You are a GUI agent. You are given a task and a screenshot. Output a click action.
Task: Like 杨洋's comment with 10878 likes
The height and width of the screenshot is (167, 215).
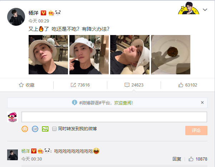click(191, 159)
